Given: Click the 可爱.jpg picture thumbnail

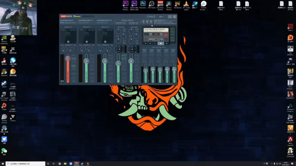Looking at the screenshot, I should coord(18,17).
